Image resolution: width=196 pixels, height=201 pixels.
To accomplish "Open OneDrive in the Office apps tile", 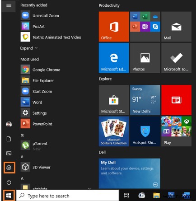I will (x=155, y=16).
